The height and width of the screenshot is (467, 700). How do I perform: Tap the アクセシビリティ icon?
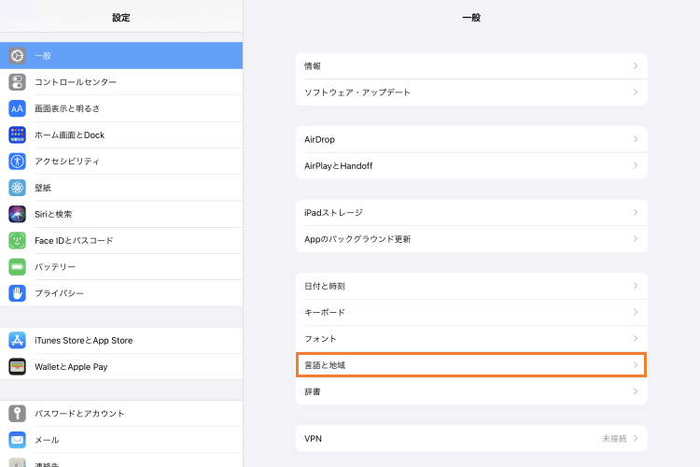click(x=17, y=162)
